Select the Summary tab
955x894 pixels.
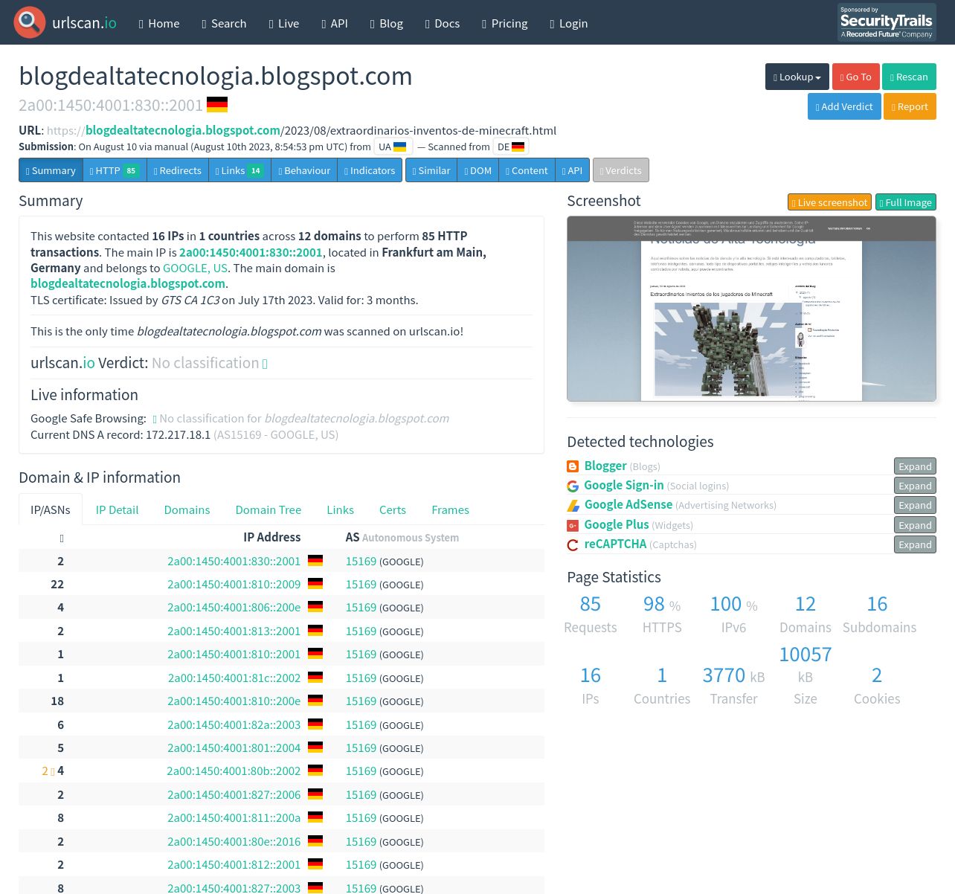tap(51, 170)
